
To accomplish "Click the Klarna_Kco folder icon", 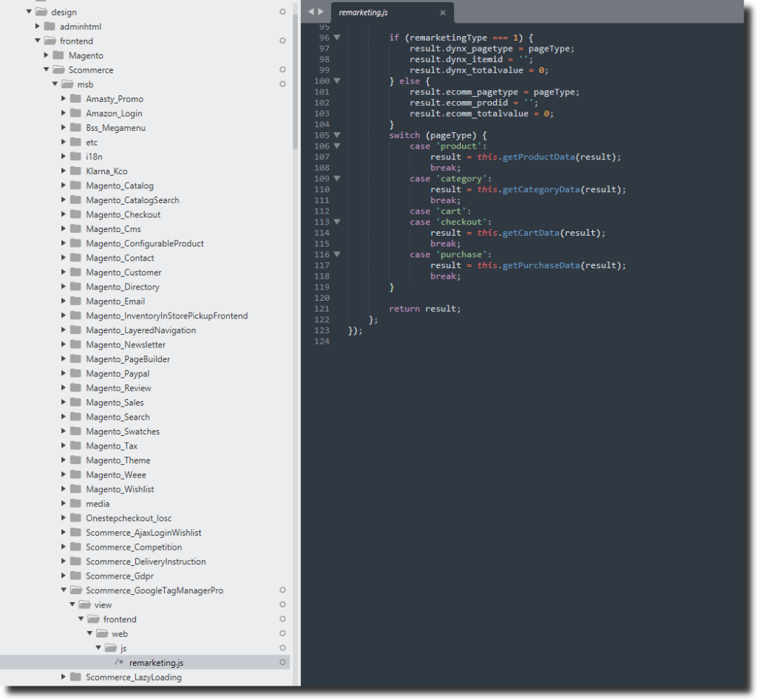I will click(75, 171).
